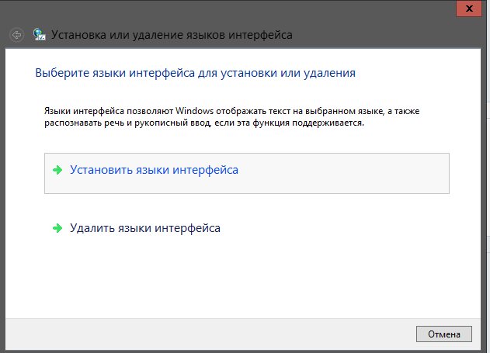Click the window title Установка или удаление языков интерфейса
Image resolution: width=490 pixels, height=353 pixels.
pyautogui.click(x=172, y=35)
